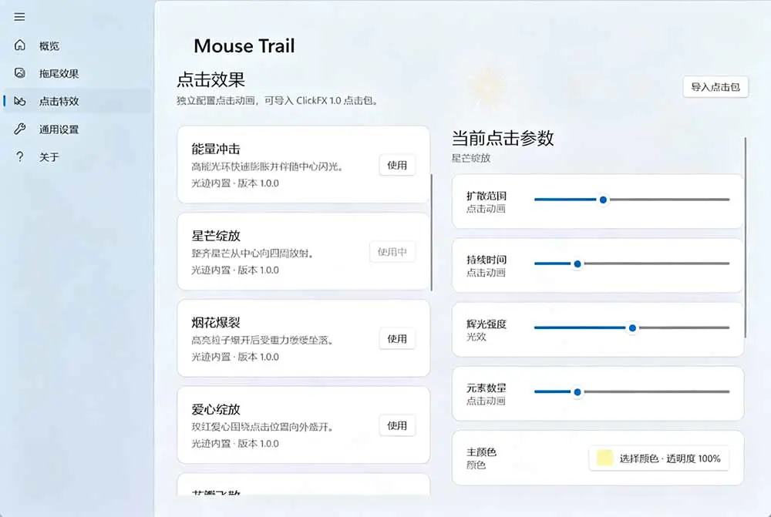771x517 pixels.
Task: Click the click-effect icon beside 点击特效
Action: pyautogui.click(x=20, y=101)
